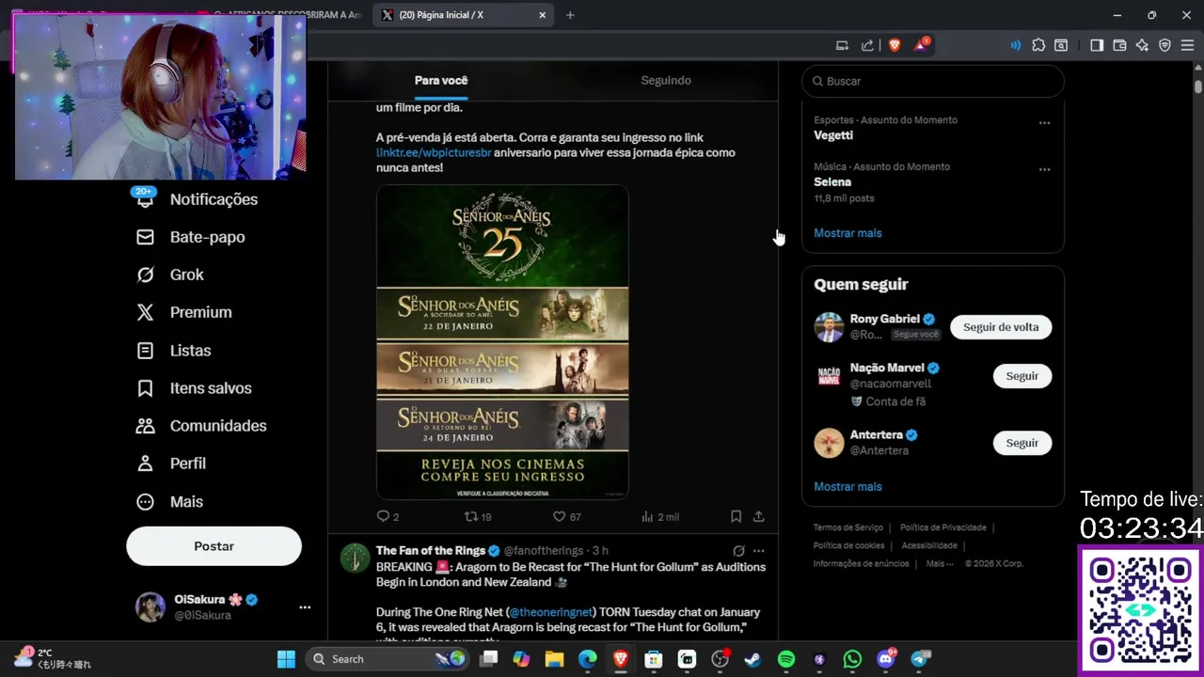
Task: Open The Fan of the Rings profile name
Action: pyautogui.click(x=431, y=550)
